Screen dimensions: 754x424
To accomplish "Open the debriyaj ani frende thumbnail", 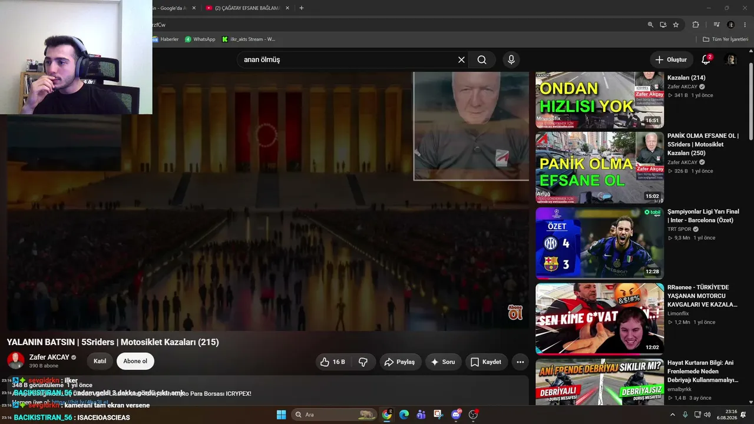I will point(600,382).
